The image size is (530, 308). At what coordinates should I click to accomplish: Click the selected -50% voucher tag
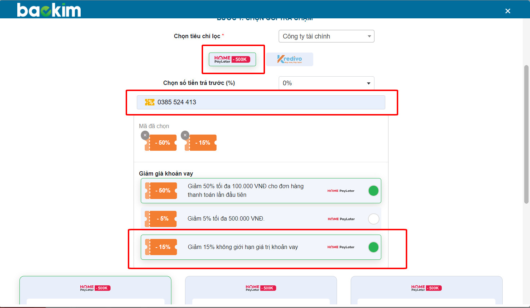pos(161,143)
